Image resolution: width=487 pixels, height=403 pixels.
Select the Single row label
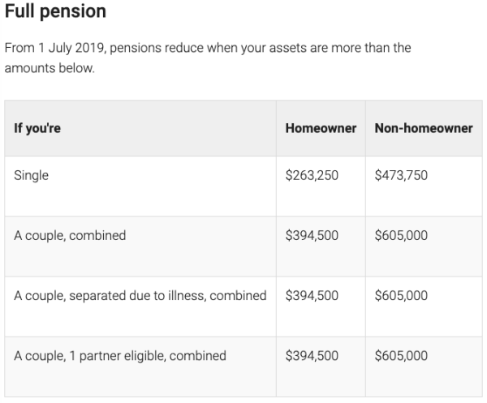pos(32,175)
